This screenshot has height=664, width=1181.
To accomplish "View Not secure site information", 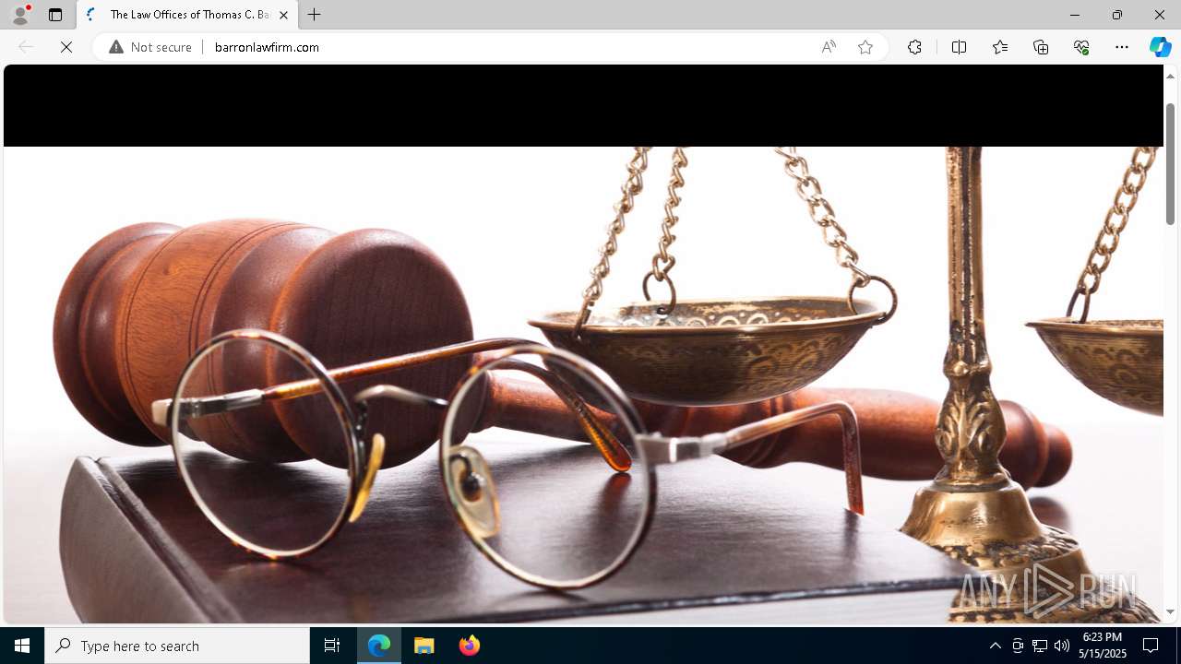I will [150, 47].
